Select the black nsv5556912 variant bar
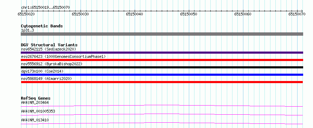313x128 pixels. (x=162, y=67)
